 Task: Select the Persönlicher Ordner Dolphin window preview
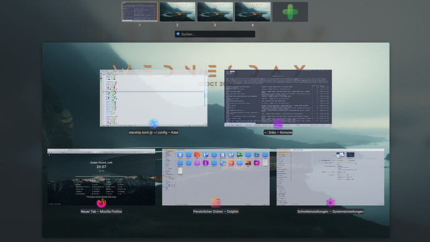(216, 177)
